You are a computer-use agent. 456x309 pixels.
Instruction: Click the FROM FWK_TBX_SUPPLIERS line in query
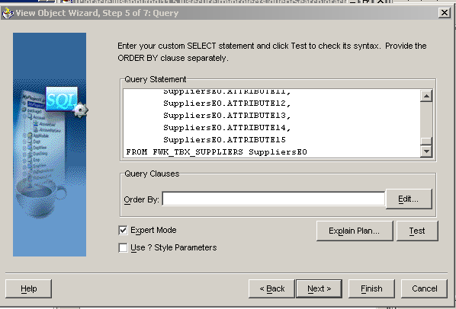pyautogui.click(x=217, y=152)
